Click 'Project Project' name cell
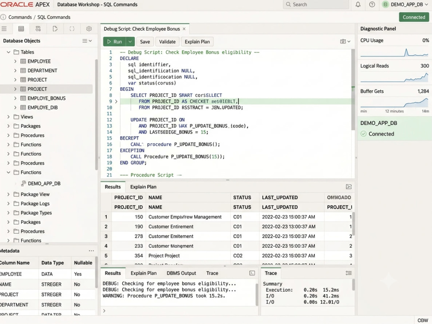The height and width of the screenshot is (324, 432). [x=164, y=256]
